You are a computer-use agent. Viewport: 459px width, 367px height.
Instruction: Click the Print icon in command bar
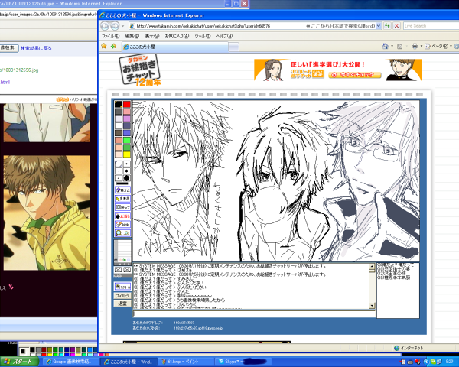(x=415, y=46)
